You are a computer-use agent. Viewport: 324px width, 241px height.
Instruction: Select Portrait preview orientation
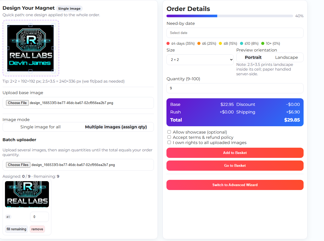pyautogui.click(x=253, y=58)
